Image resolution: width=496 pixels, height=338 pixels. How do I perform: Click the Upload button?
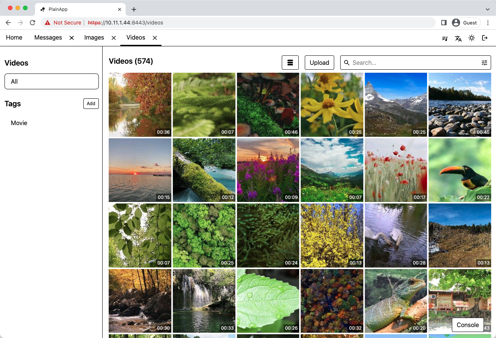(x=319, y=63)
